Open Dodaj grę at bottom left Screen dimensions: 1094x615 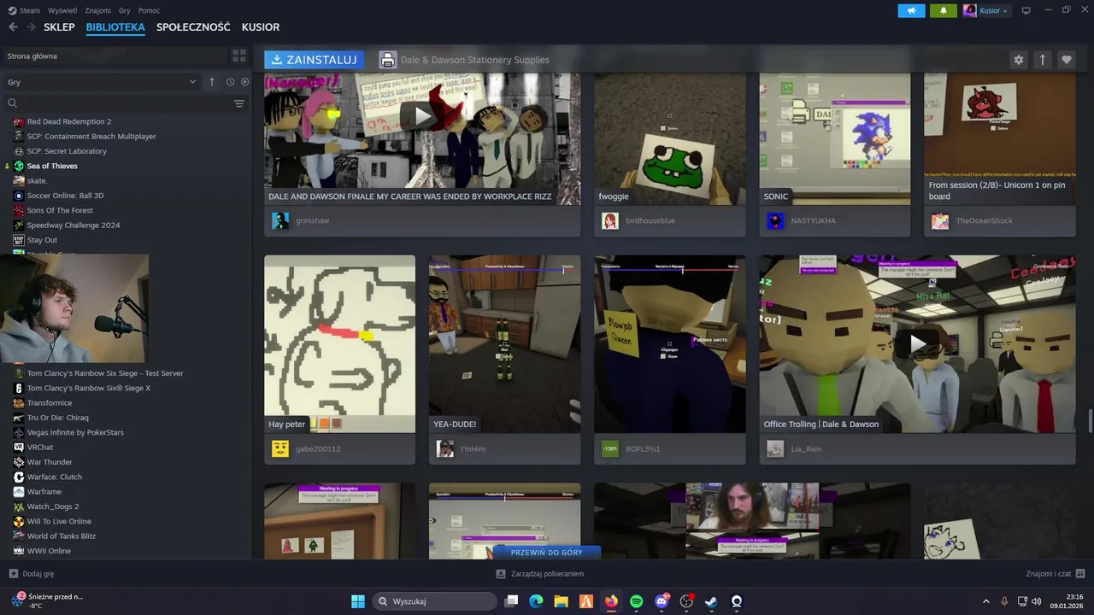click(x=32, y=574)
